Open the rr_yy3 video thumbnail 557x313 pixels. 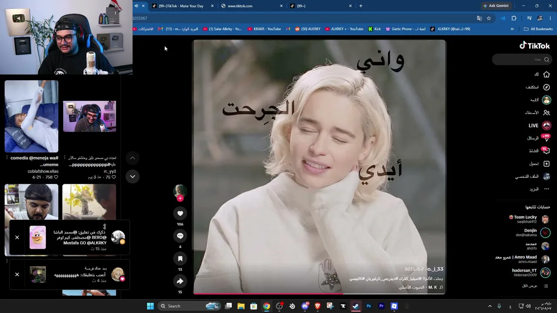pyautogui.click(x=89, y=116)
